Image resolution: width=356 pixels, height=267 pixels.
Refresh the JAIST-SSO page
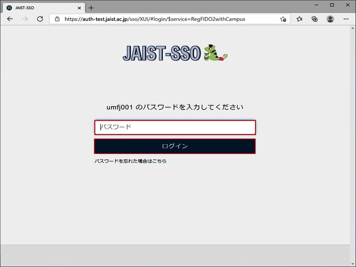tap(40, 19)
